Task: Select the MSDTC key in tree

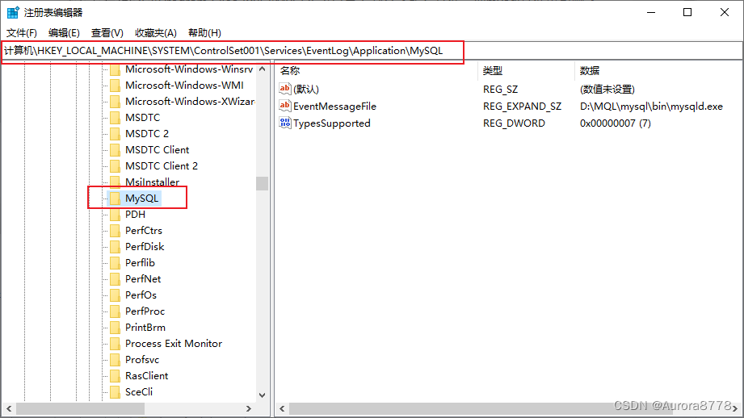Action: (142, 118)
